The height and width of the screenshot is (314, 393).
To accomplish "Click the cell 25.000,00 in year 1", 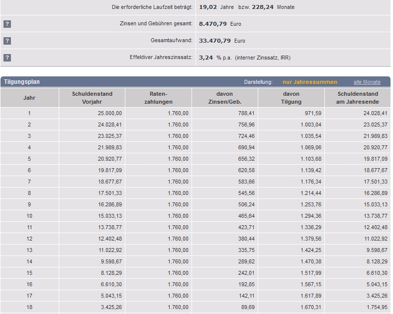I will coord(110,113).
